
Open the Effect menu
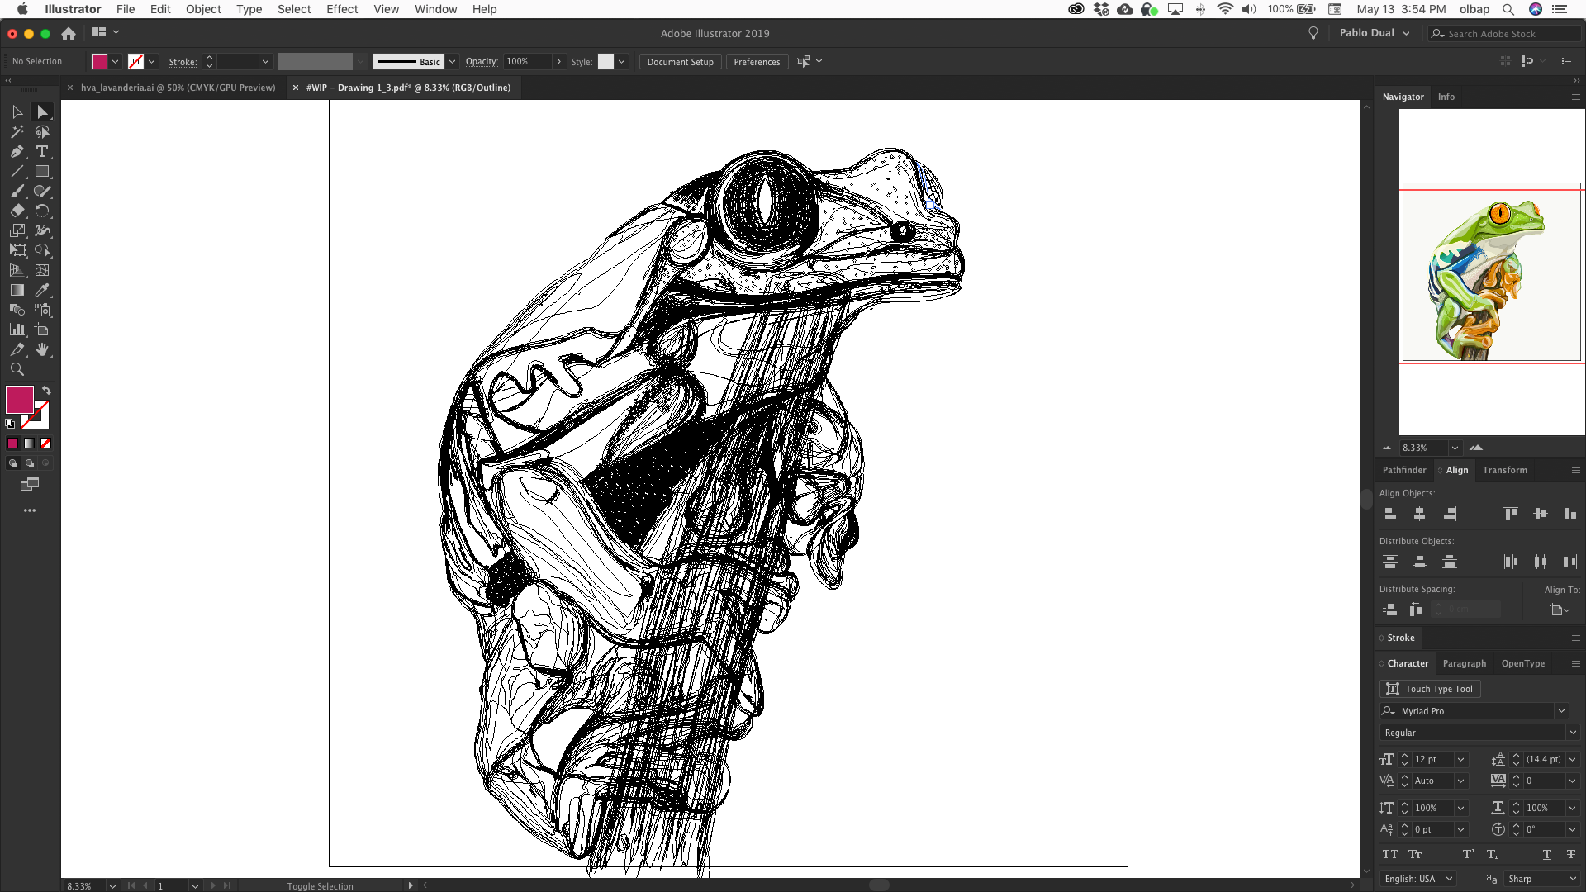(x=341, y=9)
